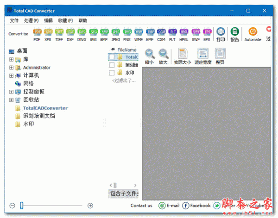278x218 pixels.
Task: Convert to EPS format
Action: (x=207, y=35)
